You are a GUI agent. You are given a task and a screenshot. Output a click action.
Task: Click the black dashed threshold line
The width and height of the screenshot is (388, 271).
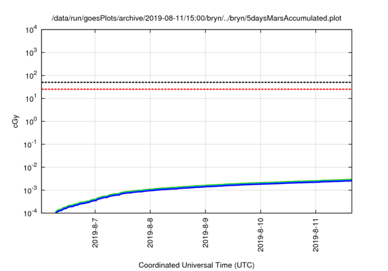pyautogui.click(x=196, y=82)
